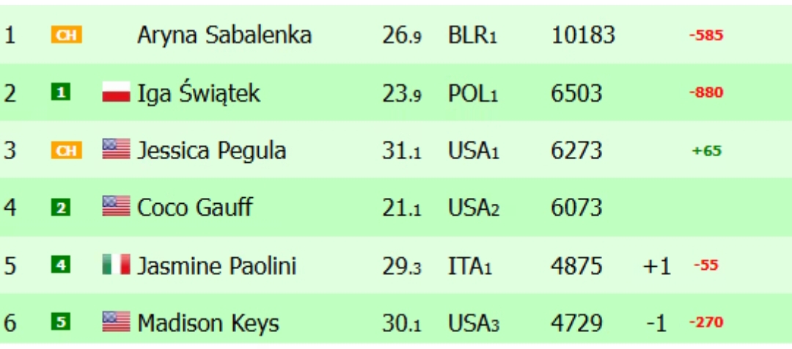This screenshot has width=792, height=349.
Task: Open Aryna Sabalenka's player profile
Action: (x=224, y=35)
